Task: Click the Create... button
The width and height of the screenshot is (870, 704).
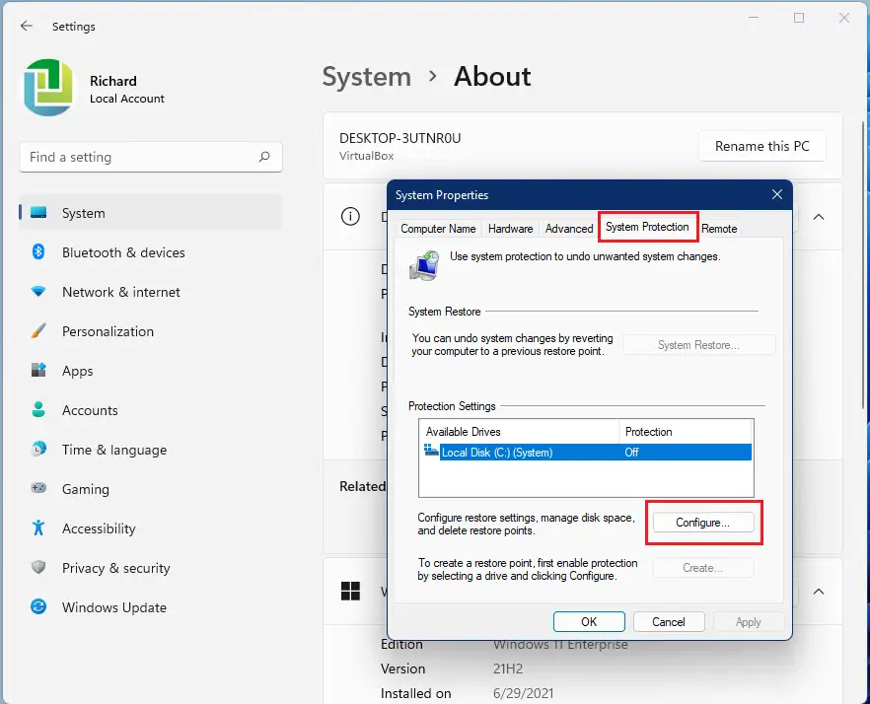Action: (x=703, y=568)
